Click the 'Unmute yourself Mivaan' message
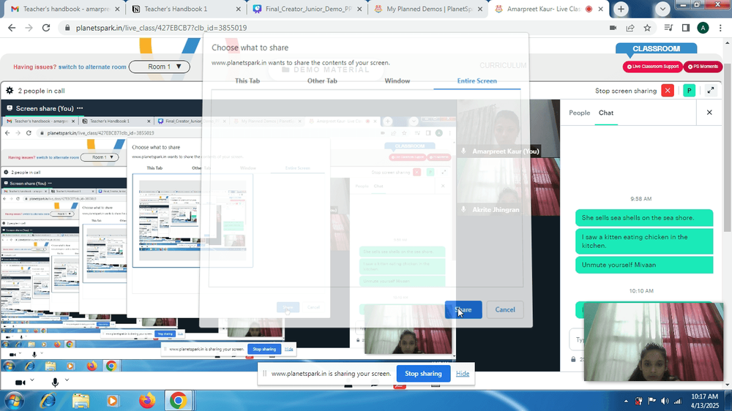This screenshot has height=411, width=732. pyautogui.click(x=644, y=265)
